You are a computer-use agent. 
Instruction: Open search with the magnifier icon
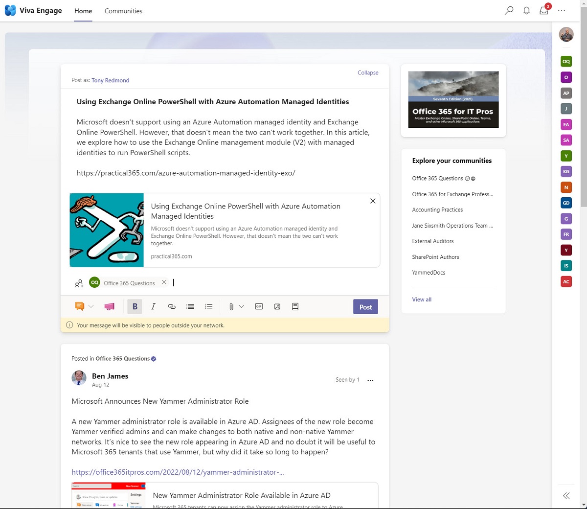(x=509, y=10)
